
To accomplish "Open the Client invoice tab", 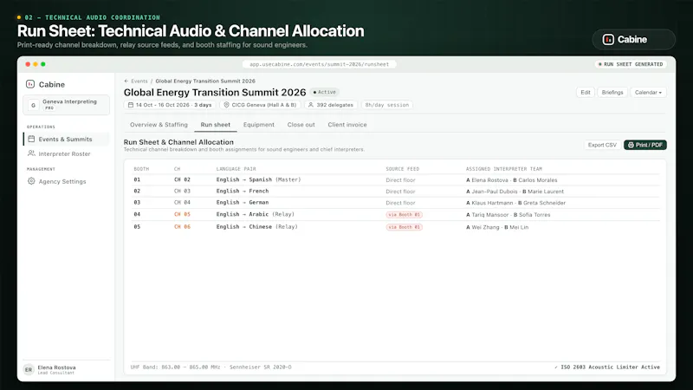I will (x=347, y=125).
